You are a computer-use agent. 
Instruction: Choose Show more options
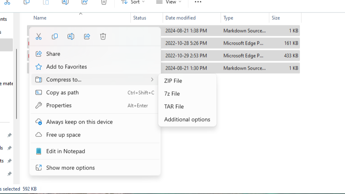coord(95,168)
